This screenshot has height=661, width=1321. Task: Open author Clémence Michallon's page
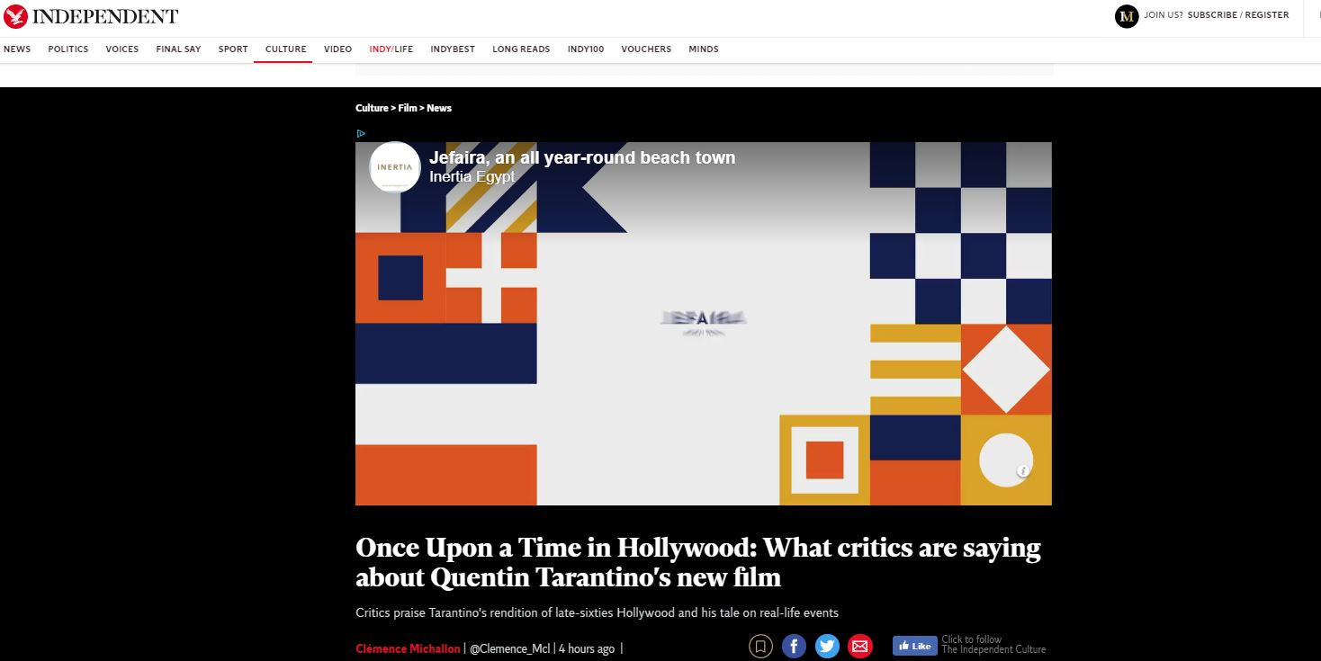[408, 648]
